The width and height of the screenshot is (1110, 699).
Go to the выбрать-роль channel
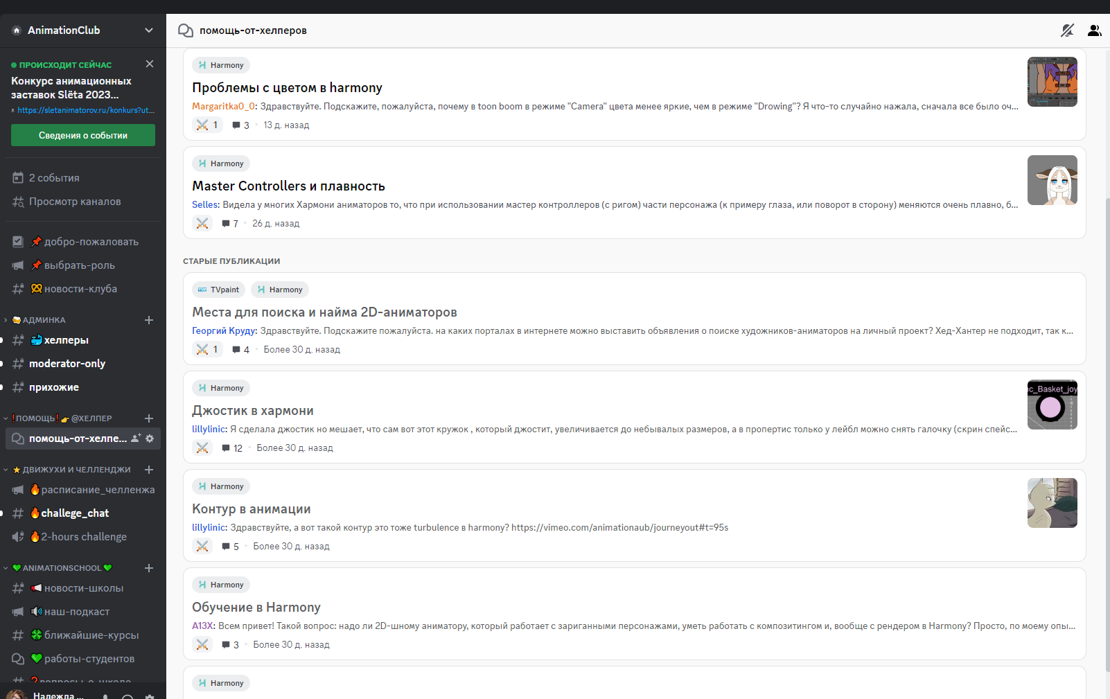click(x=83, y=265)
